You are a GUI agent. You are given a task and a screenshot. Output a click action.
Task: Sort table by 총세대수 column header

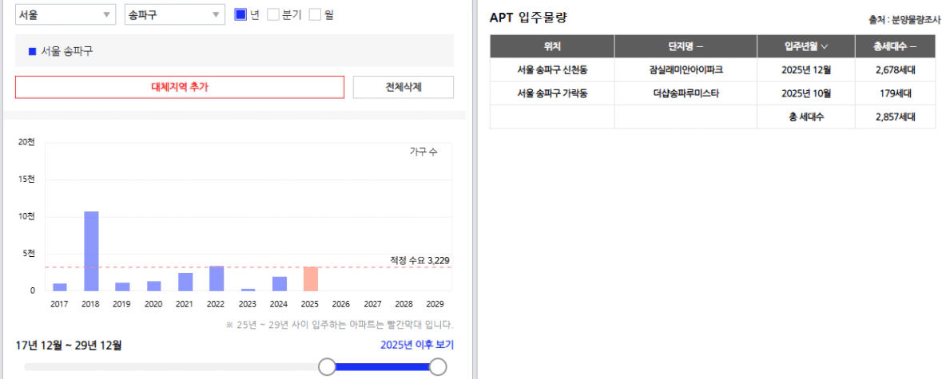[x=895, y=46]
